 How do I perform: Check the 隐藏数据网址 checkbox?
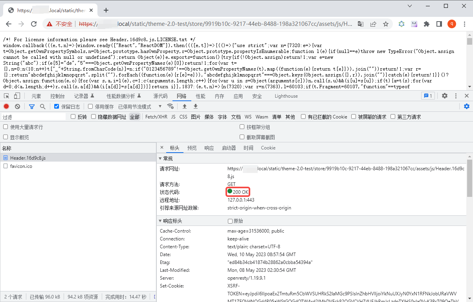(93, 116)
